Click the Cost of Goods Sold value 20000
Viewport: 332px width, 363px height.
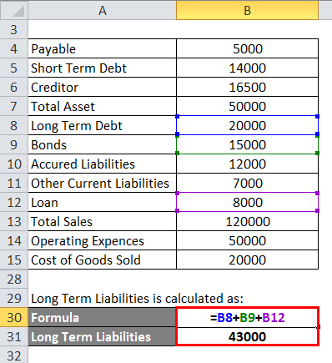coord(247,260)
